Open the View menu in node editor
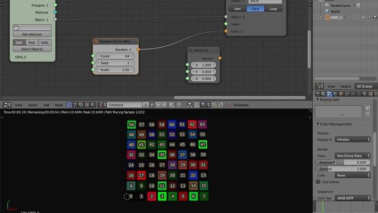 [x=18, y=105]
